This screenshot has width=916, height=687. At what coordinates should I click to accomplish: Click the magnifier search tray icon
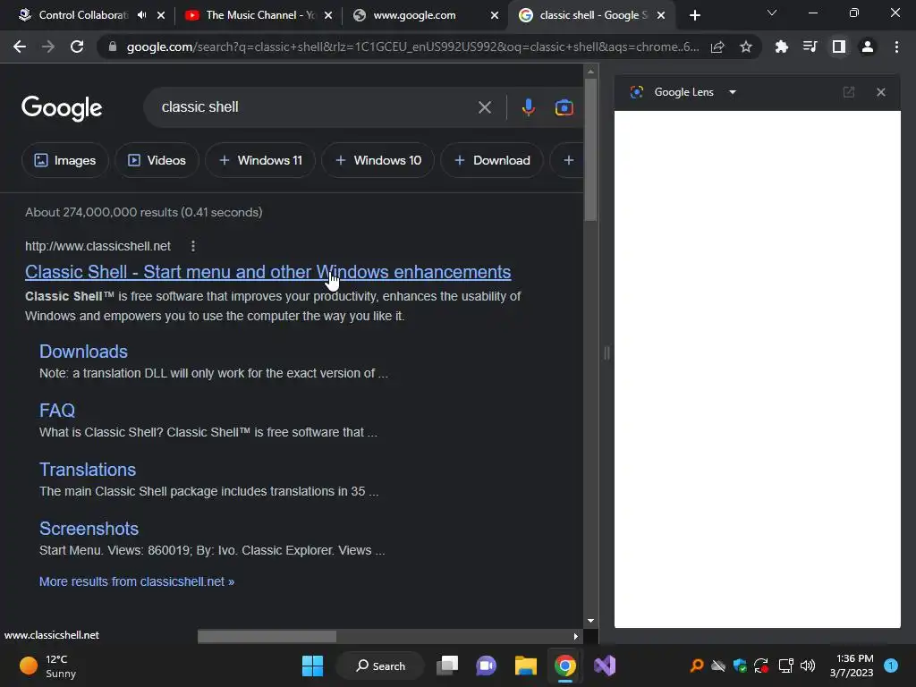(696, 666)
